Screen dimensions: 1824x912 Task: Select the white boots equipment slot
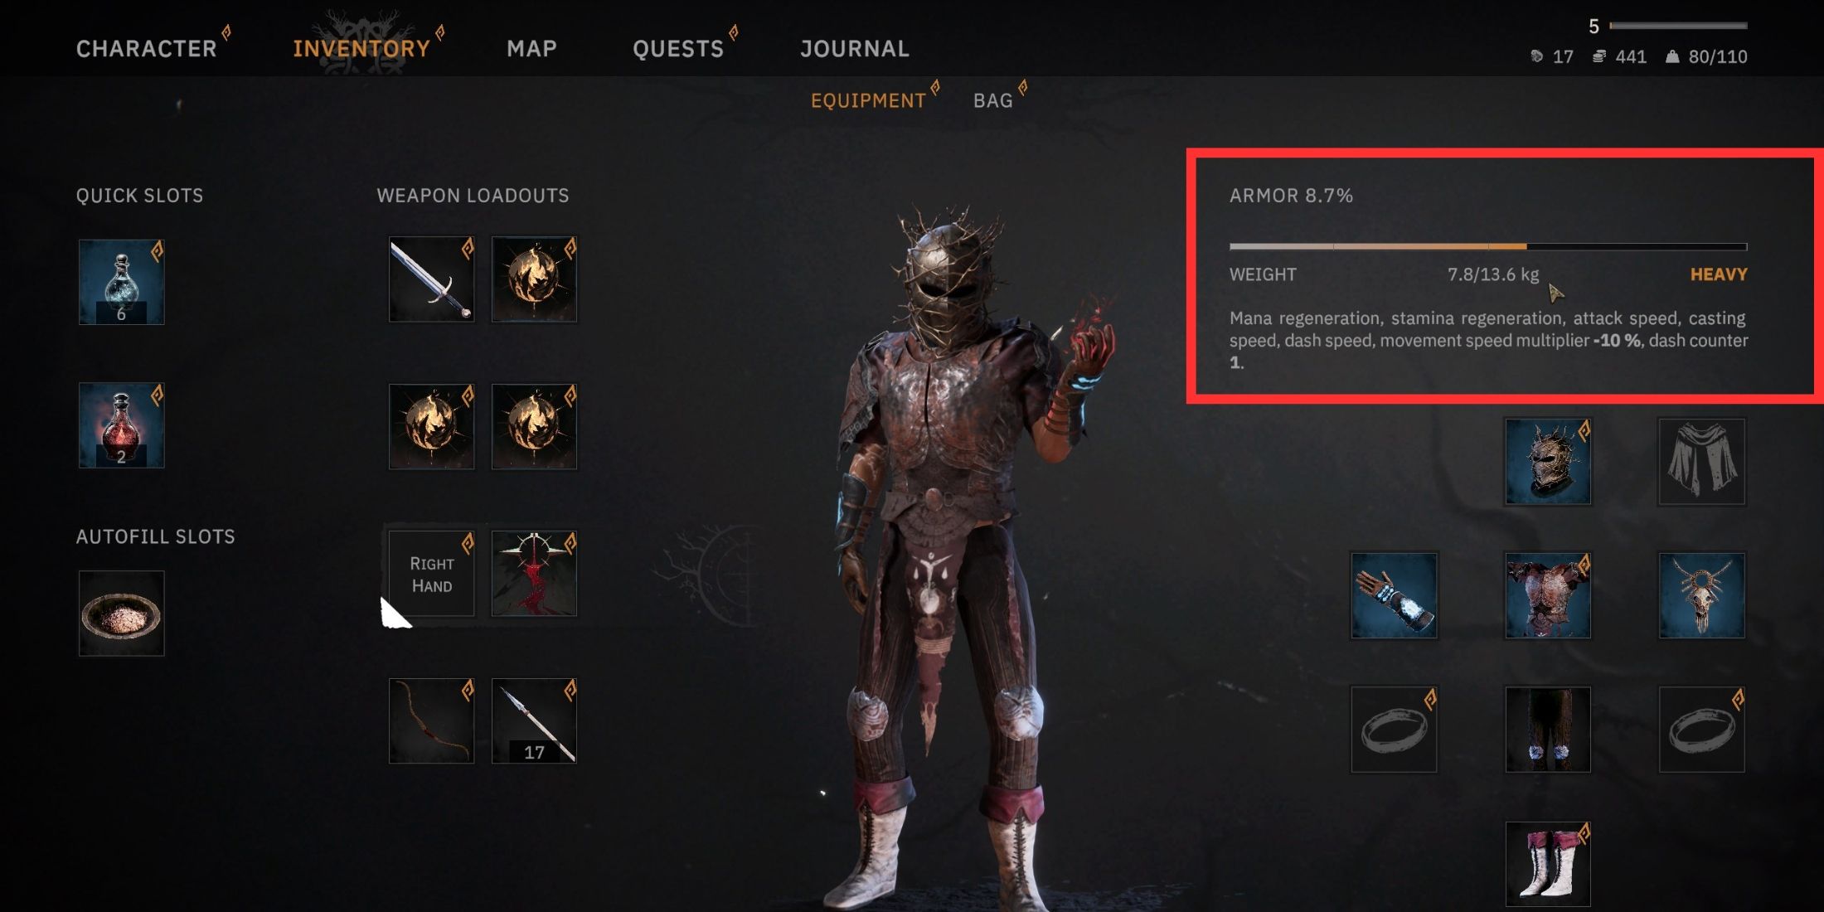(1548, 864)
